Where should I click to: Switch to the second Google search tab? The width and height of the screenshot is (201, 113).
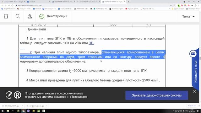[88, 2]
